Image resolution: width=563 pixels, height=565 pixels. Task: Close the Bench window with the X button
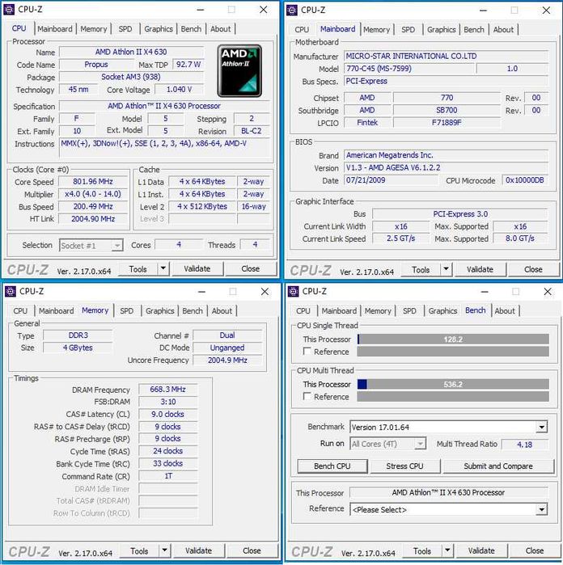547,291
